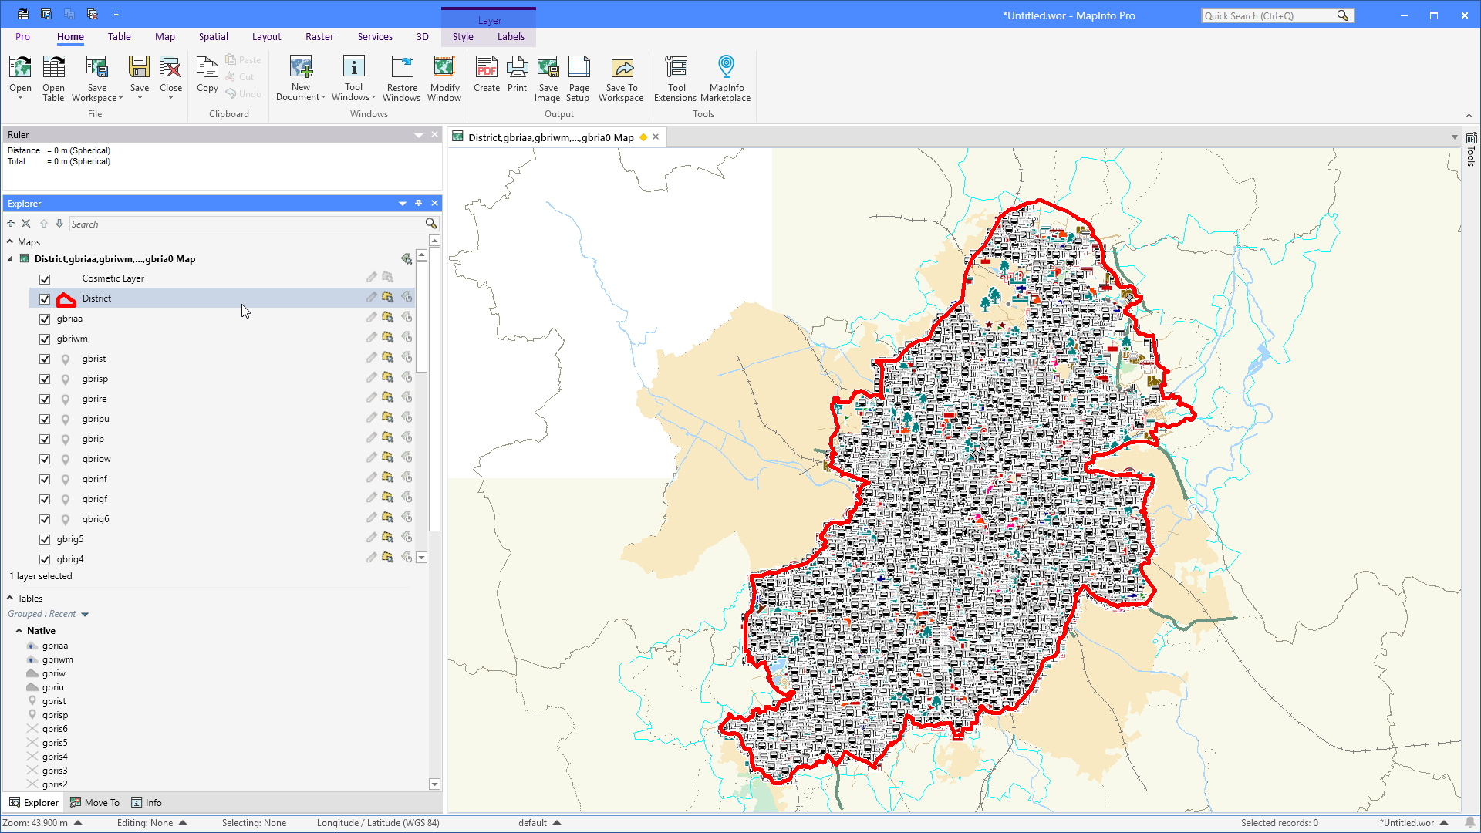
Task: Collapse the Native tables group
Action: (x=19, y=631)
